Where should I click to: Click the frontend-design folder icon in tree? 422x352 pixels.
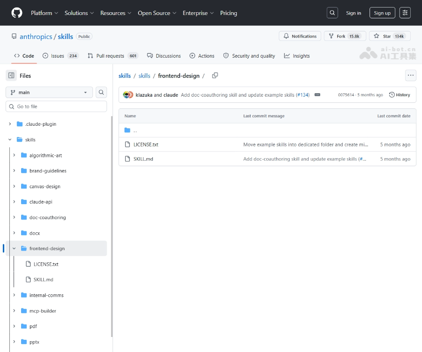(24, 248)
